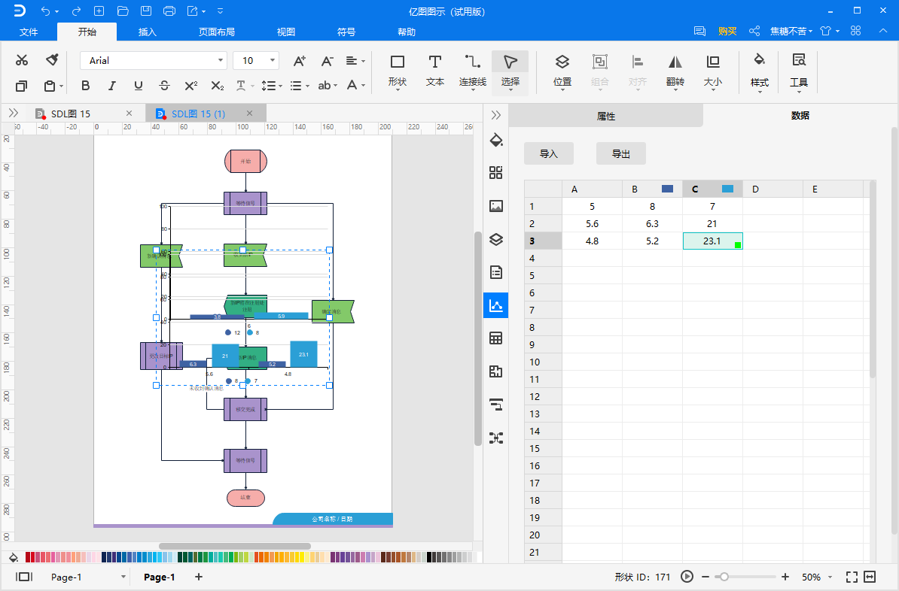Open the symbol library grid panel icon
The height and width of the screenshot is (591, 899).
pos(496,173)
